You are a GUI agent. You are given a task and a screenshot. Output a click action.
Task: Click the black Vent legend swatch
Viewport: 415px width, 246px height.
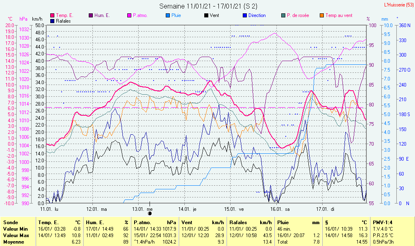pos(206,16)
